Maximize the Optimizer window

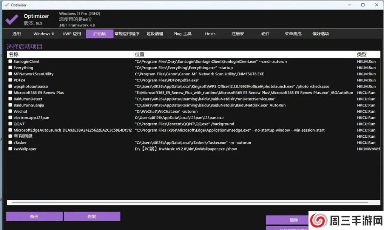(x=363, y=5)
